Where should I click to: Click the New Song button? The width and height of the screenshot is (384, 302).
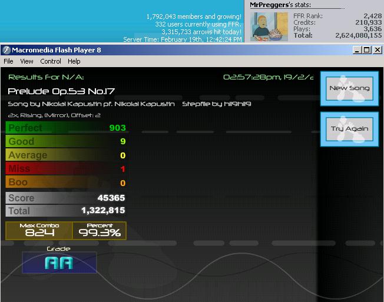349,88
